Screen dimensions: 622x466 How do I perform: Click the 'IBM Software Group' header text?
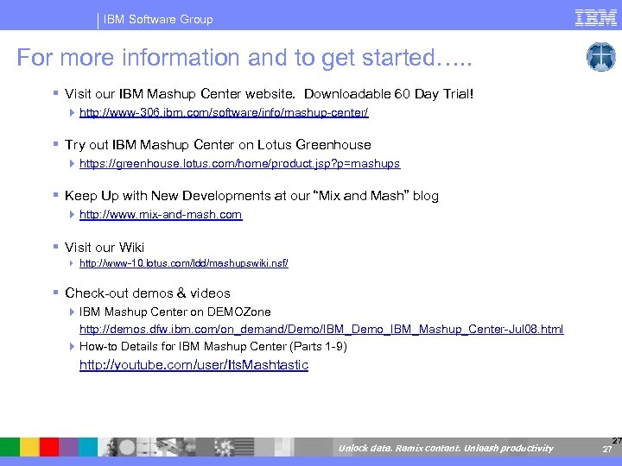click(x=158, y=19)
